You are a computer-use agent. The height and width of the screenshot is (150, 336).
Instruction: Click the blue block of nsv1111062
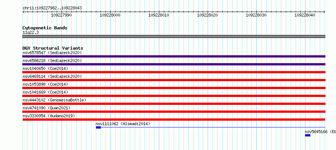[x=98, y=127]
